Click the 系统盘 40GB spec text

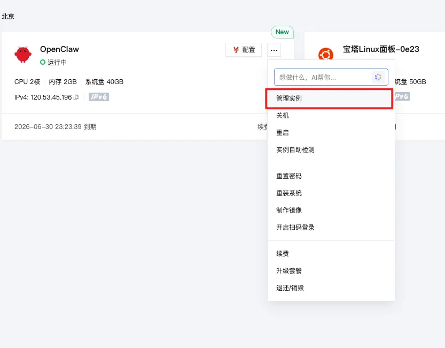pyautogui.click(x=105, y=82)
